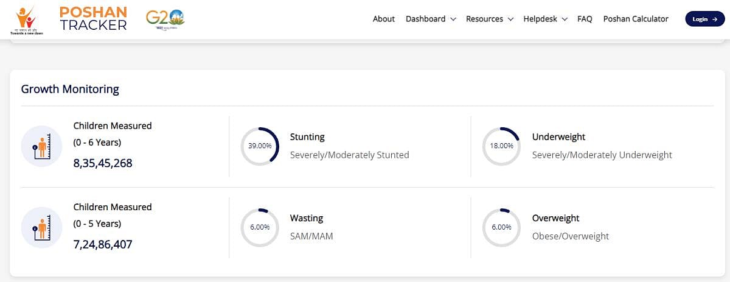Screen dimensions: 730x282
Task: Click the Severely/Moderately Stunted label
Action: pyautogui.click(x=349, y=155)
